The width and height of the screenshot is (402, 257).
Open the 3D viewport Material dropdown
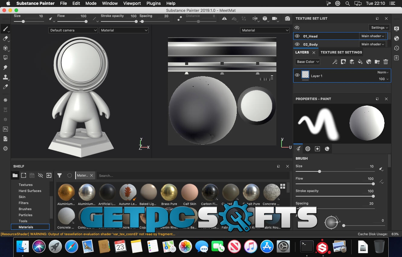(124, 30)
